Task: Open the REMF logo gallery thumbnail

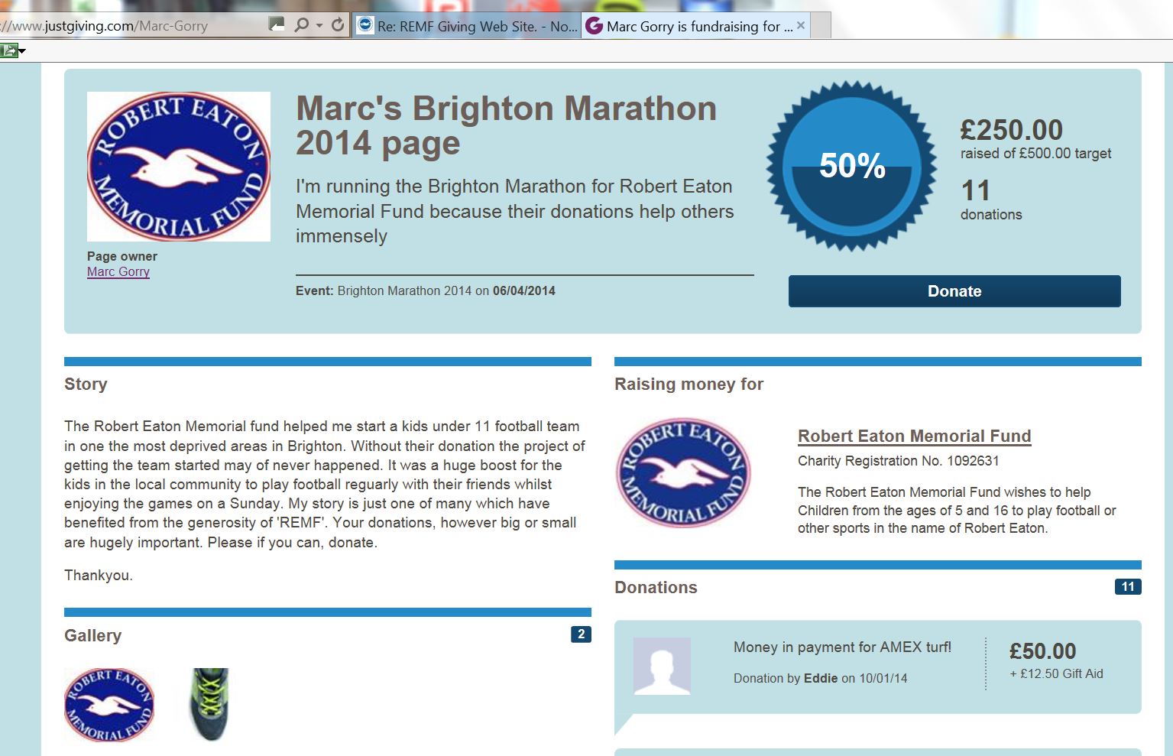Action: [109, 705]
